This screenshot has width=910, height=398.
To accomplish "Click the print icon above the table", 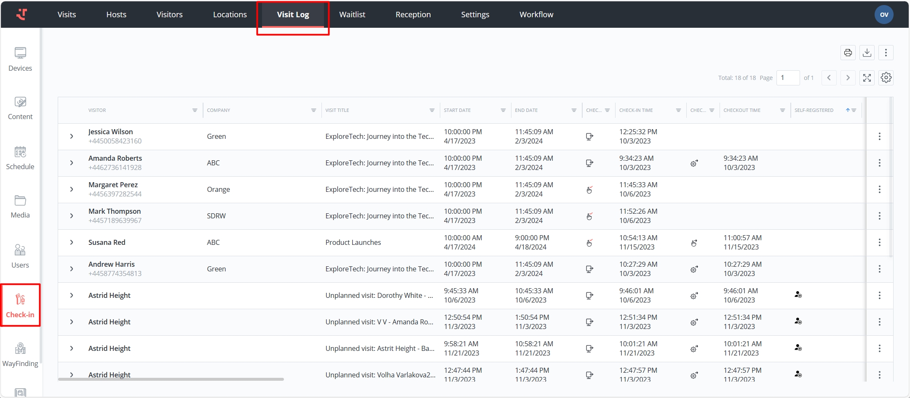I will click(848, 53).
